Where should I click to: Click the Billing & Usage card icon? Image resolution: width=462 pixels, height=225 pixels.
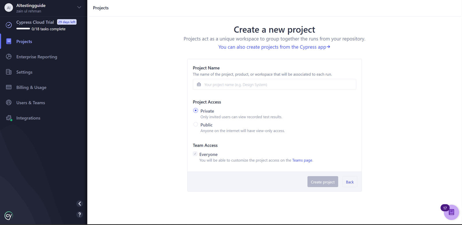click(9, 87)
